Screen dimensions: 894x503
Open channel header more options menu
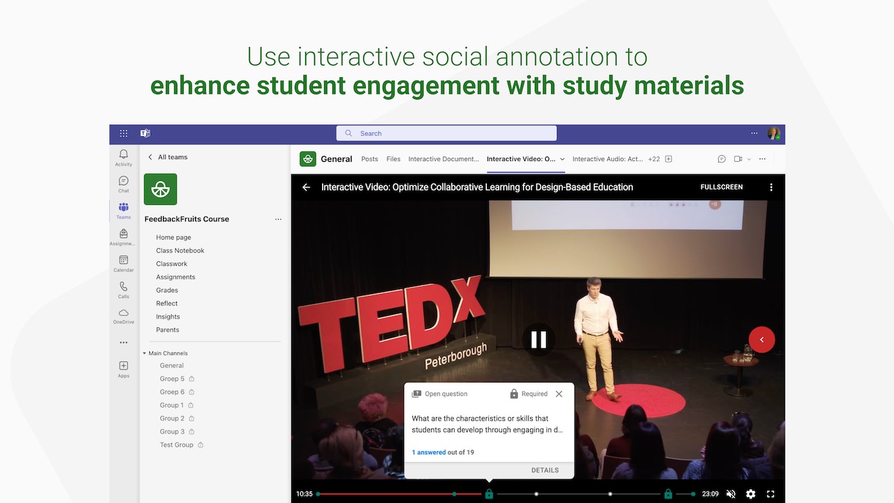pos(762,159)
